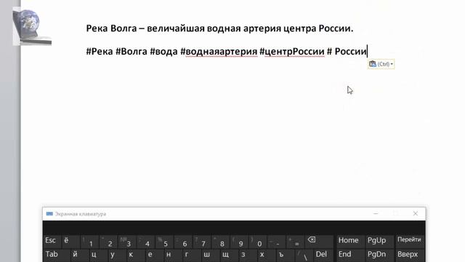Tap the Вверх key on the on-screen keyboard

[x=409, y=255]
